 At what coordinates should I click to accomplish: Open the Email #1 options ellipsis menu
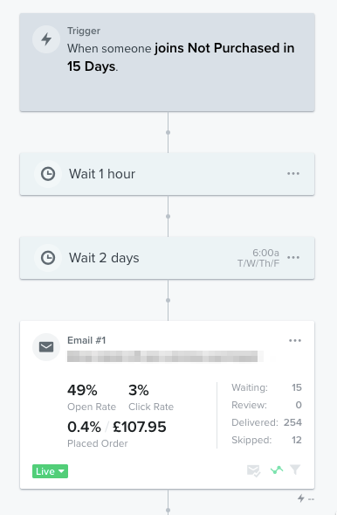point(295,341)
